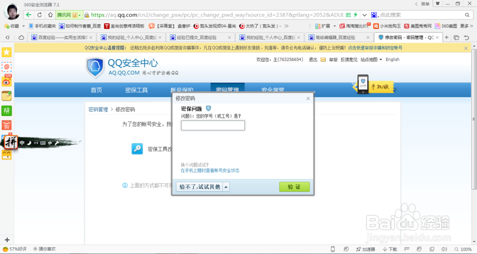Image resolution: width=477 pixels, height=254 pixels.
Task: Open the address bar history dropdown chevron
Action: pos(364,15)
